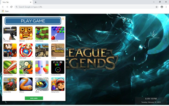Screen dimensions: 169x106
Task: Open the Krunker sniper game icon
Action: click(x=10, y=33)
